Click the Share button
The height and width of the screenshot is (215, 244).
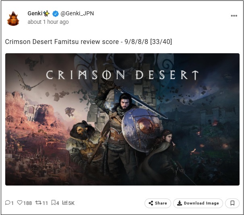coord(158,203)
